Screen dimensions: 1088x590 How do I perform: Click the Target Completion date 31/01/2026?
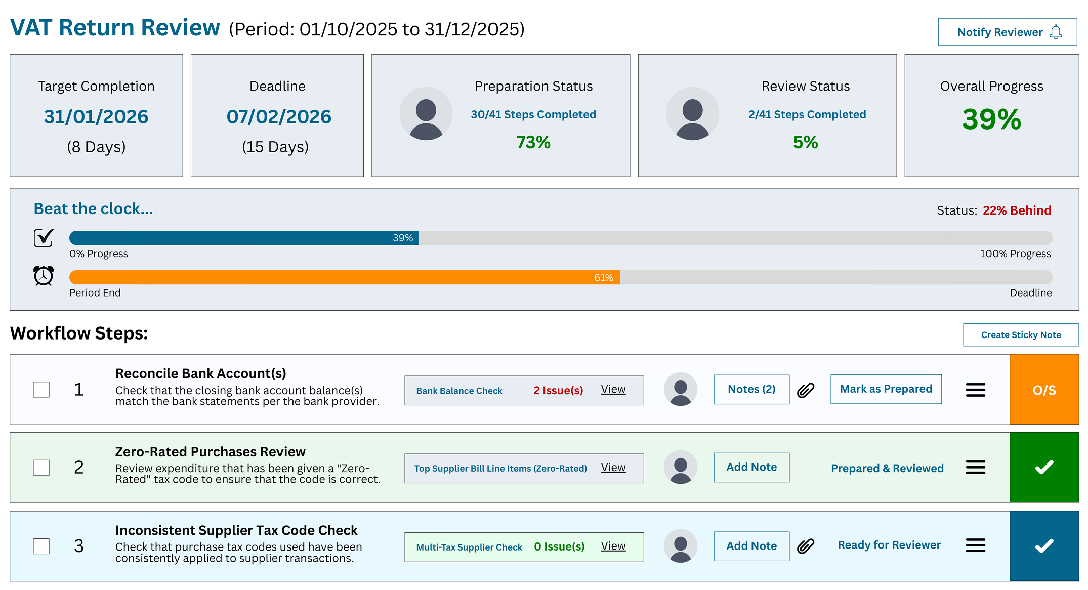pos(96,117)
